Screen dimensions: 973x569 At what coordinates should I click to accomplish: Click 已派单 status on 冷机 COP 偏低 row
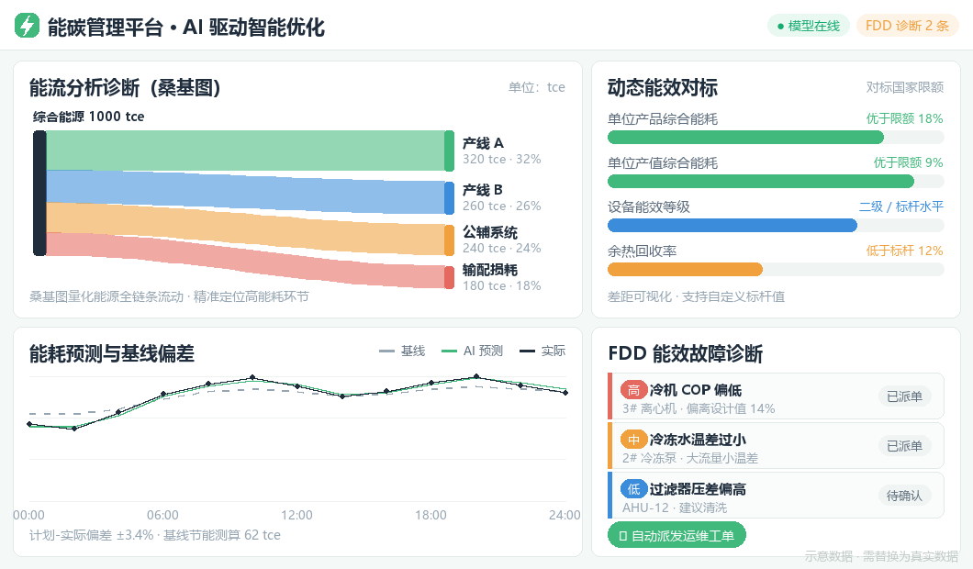pyautogui.click(x=904, y=396)
